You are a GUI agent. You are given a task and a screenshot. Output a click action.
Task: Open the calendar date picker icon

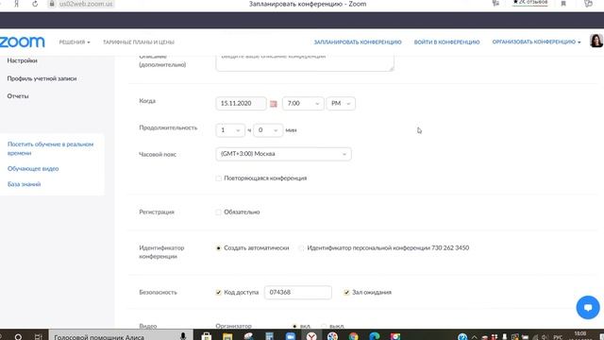pos(274,104)
